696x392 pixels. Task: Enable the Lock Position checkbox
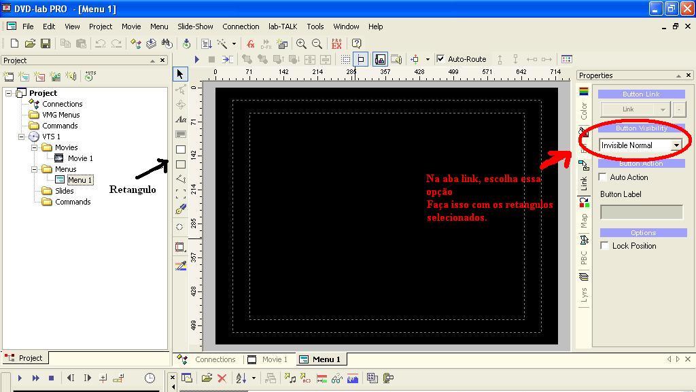tap(604, 246)
